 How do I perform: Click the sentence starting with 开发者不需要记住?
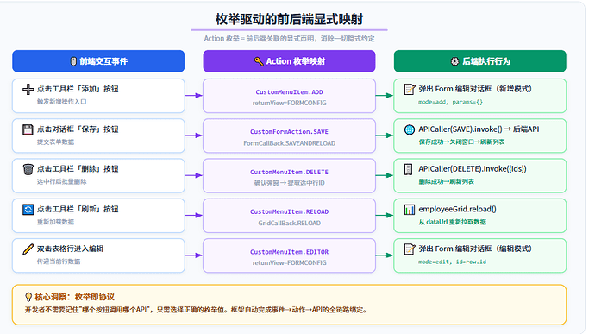click(x=197, y=310)
